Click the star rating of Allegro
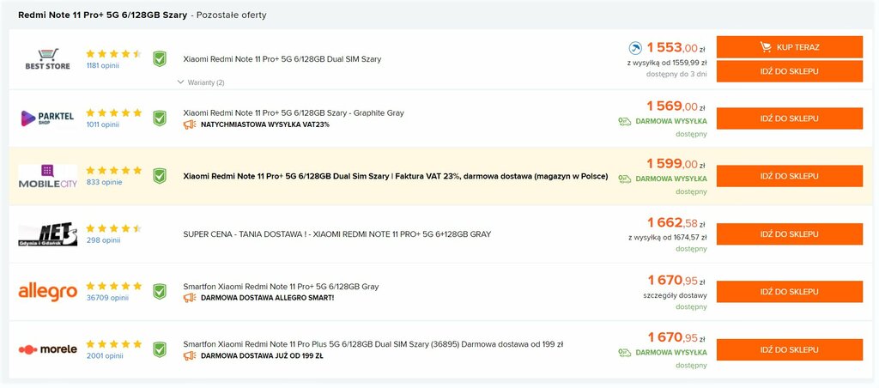Image resolution: width=879 pixels, height=388 pixels. [114, 286]
